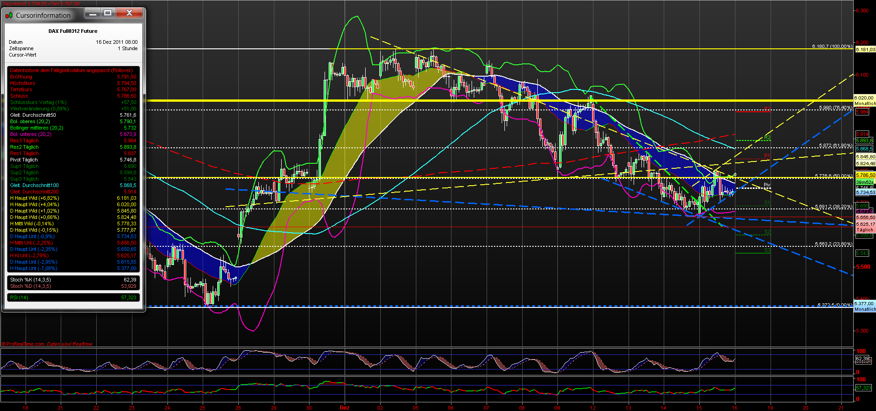Select the R2 resistance badge on the right

767,138
